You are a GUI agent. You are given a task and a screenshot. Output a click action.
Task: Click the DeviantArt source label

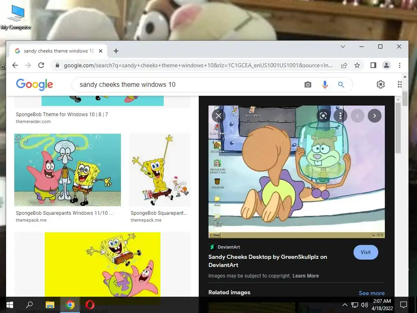tap(229, 247)
